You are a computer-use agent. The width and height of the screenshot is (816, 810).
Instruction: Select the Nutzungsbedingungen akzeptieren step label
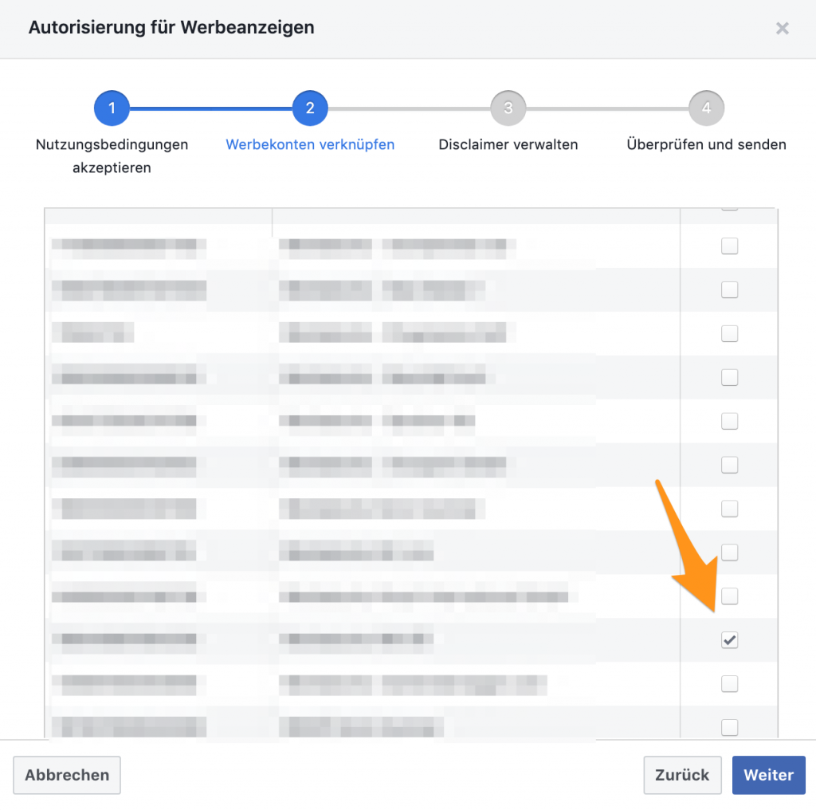coord(112,155)
